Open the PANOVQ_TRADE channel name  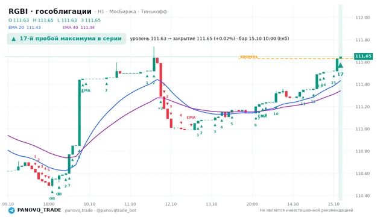click(39, 210)
